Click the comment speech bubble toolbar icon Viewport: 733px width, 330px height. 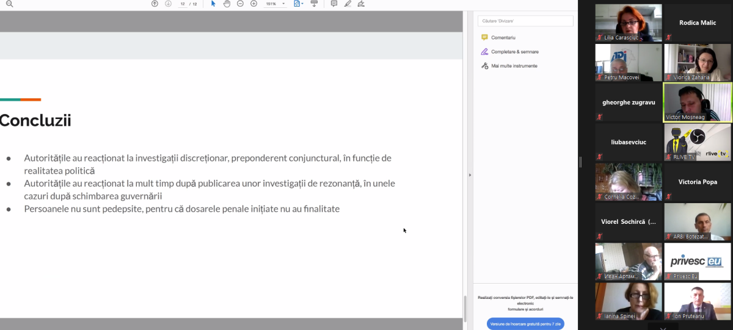coord(334,4)
